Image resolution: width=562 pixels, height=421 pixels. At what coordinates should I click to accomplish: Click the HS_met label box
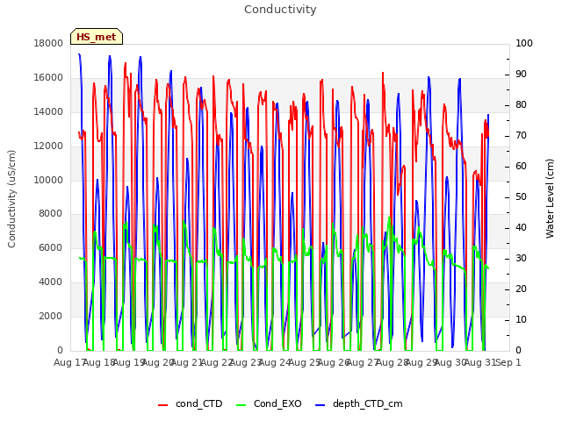97,37
